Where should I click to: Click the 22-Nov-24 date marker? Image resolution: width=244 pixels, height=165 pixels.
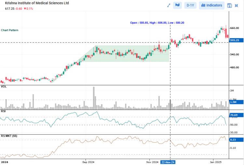168,162
